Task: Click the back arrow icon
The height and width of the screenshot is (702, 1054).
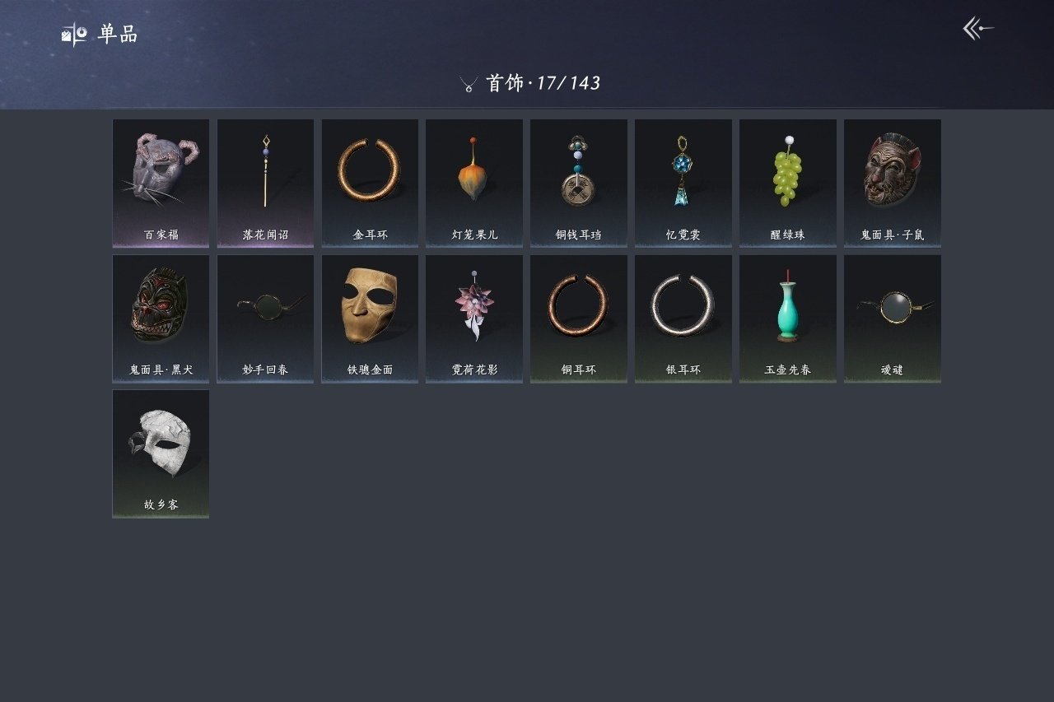Action: pos(978,29)
